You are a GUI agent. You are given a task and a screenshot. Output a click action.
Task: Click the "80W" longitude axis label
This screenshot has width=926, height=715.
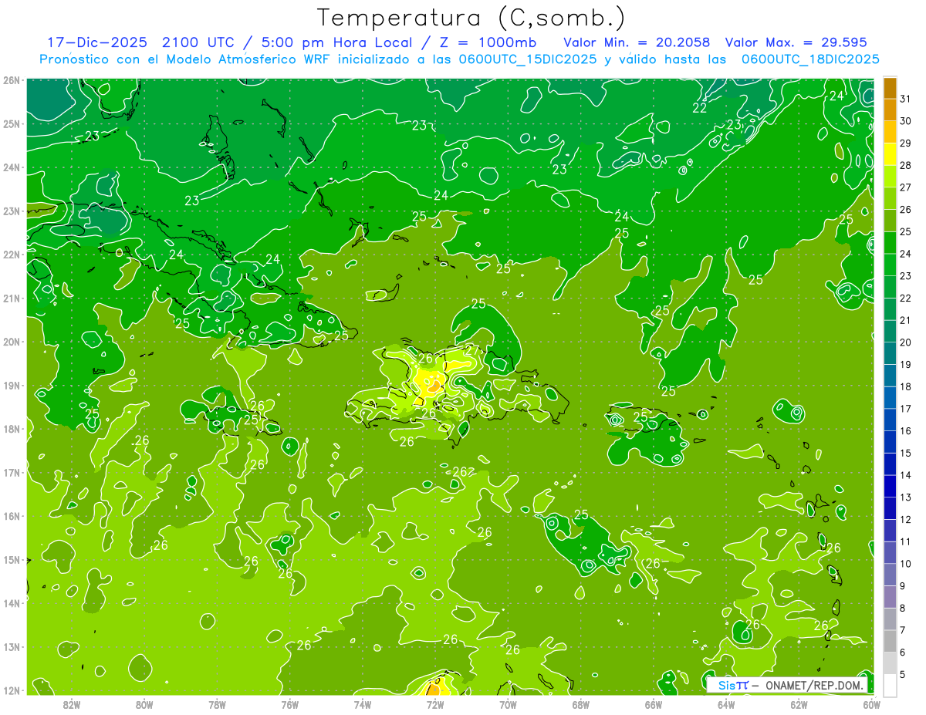tap(144, 704)
